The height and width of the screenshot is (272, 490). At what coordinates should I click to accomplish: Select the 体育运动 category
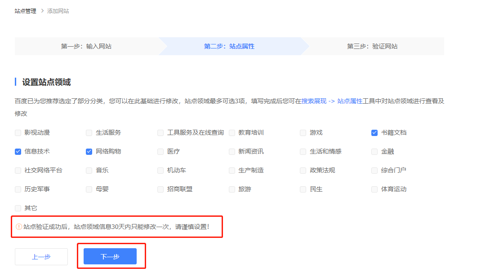pos(374,189)
